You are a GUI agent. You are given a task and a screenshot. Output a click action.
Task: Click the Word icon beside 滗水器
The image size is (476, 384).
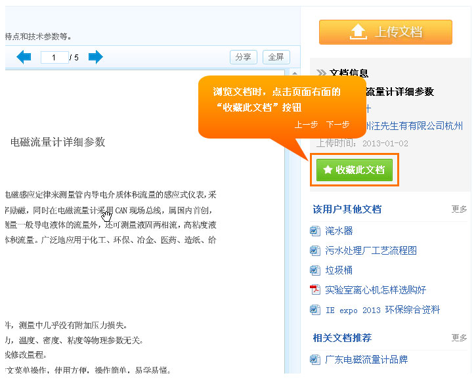pyautogui.click(x=314, y=231)
